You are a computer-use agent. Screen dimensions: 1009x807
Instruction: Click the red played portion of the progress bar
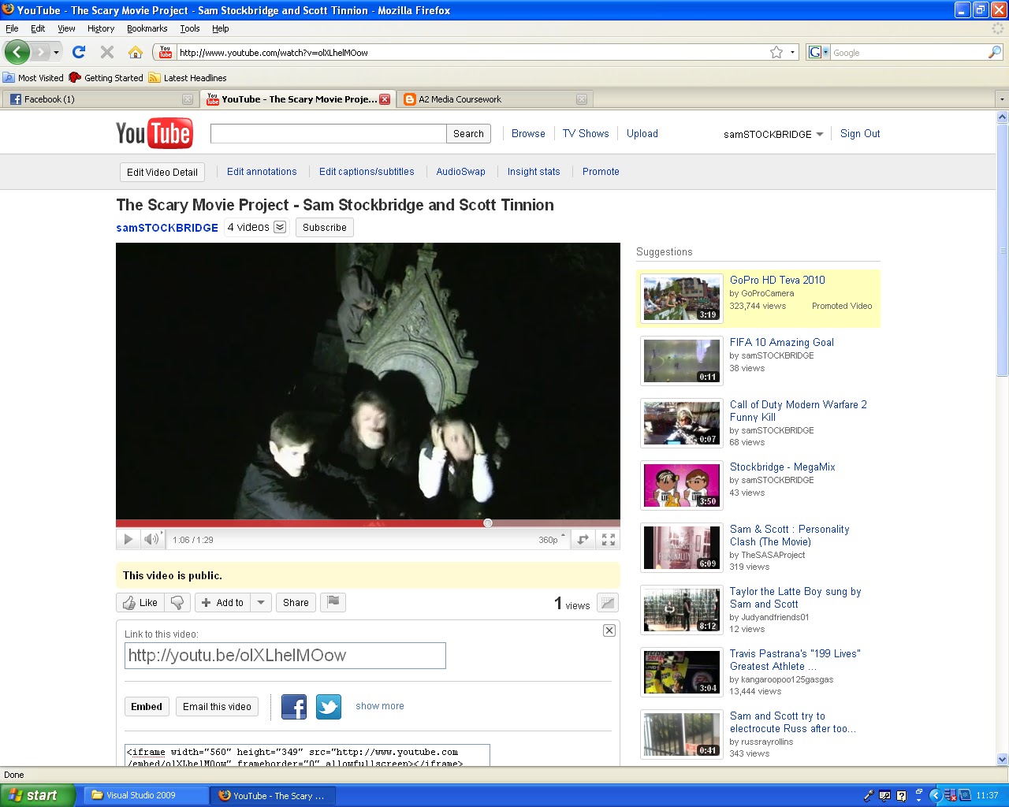pyautogui.click(x=300, y=523)
